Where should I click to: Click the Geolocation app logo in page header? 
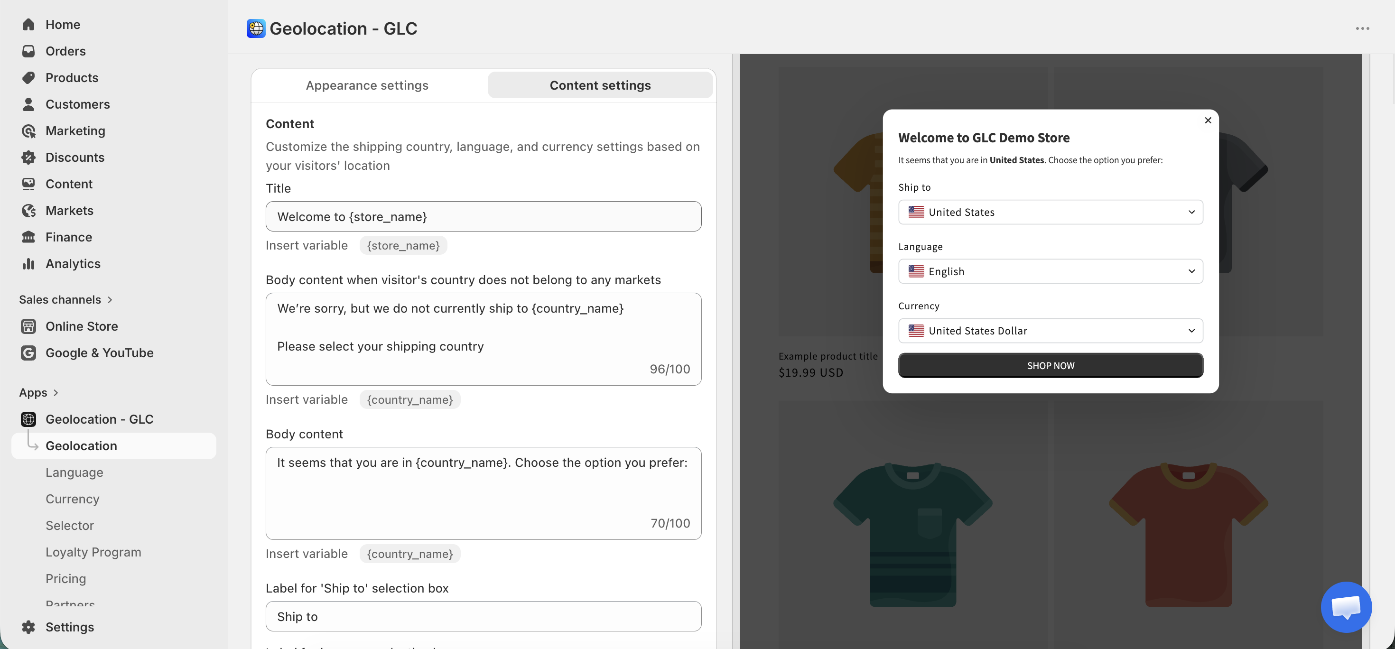point(256,28)
